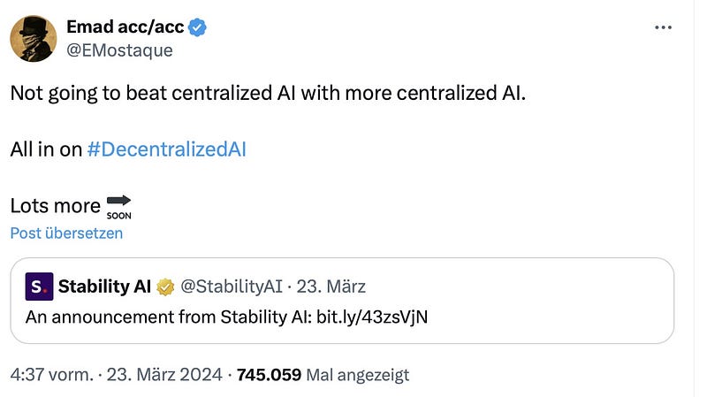
Task: Open the @EMostaque handle
Action: pyautogui.click(x=119, y=50)
